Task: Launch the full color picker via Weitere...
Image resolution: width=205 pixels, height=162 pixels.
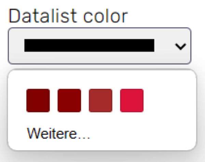Action: click(58, 133)
